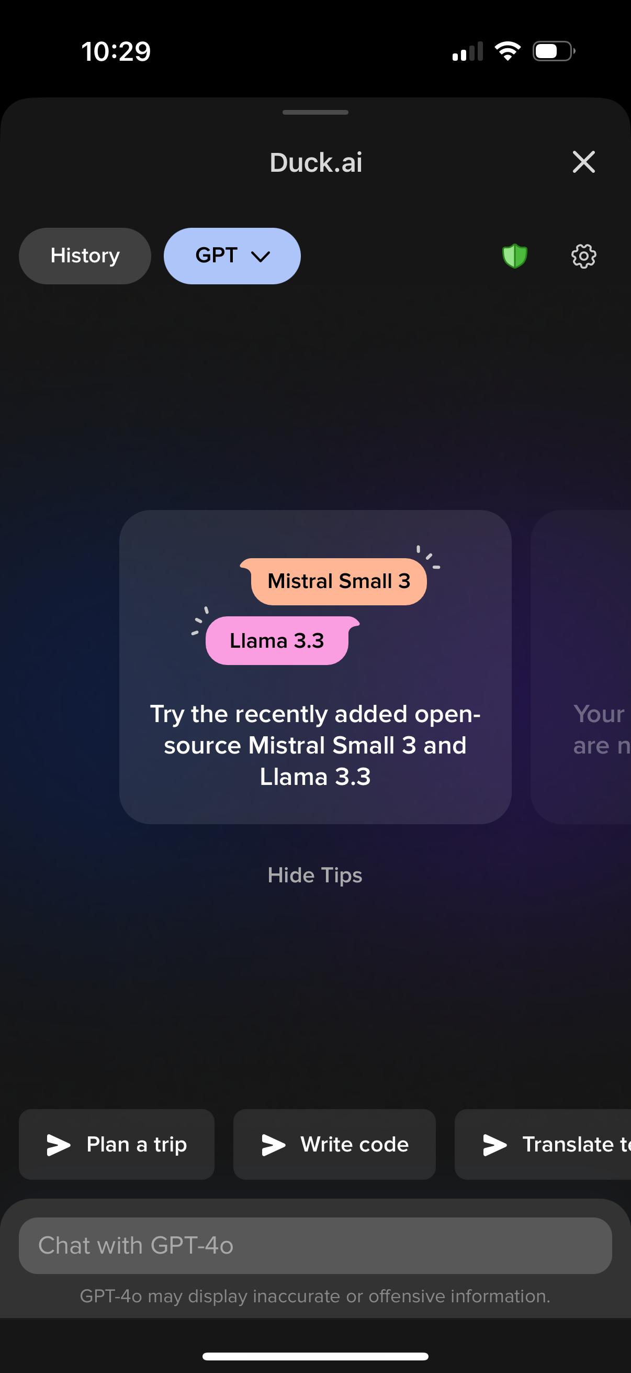Tap the Mistral Small 3 bubble
The height and width of the screenshot is (1373, 631).
[338, 581]
